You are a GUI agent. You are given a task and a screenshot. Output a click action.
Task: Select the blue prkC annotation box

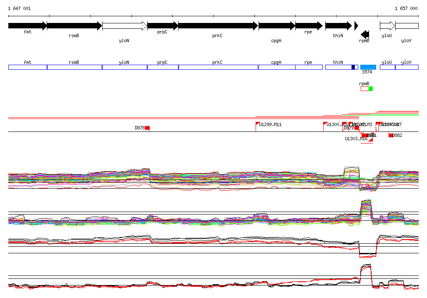(x=218, y=67)
